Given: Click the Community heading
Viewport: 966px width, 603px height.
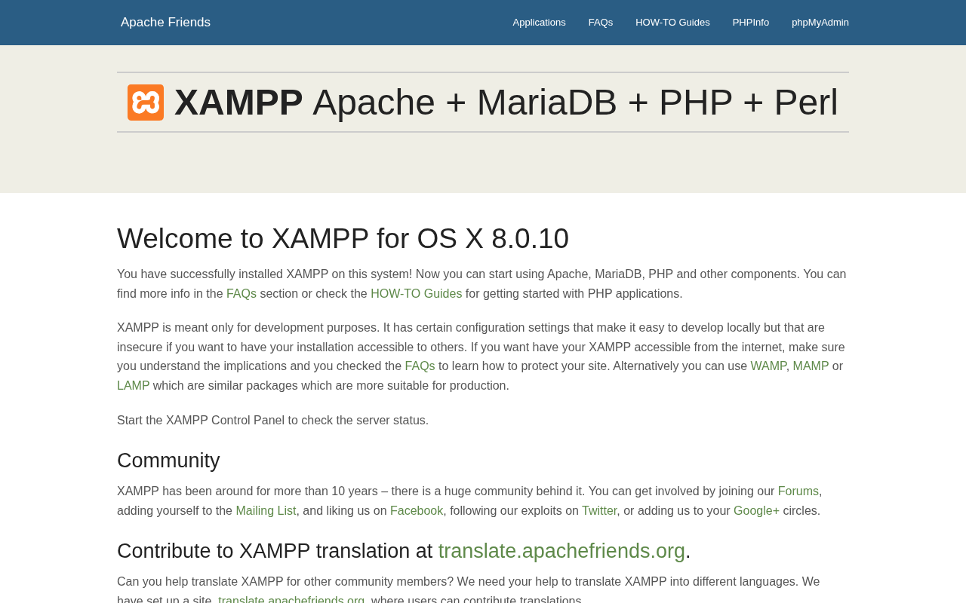Looking at the screenshot, I should pos(168,461).
